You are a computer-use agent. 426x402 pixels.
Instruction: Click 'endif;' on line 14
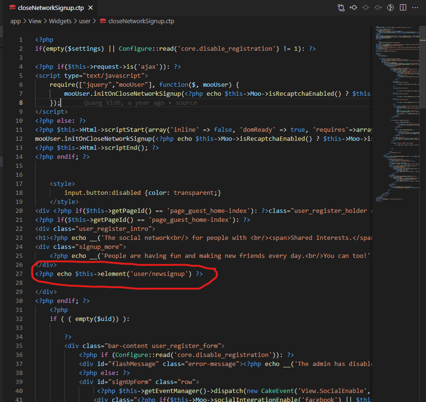click(x=68, y=157)
